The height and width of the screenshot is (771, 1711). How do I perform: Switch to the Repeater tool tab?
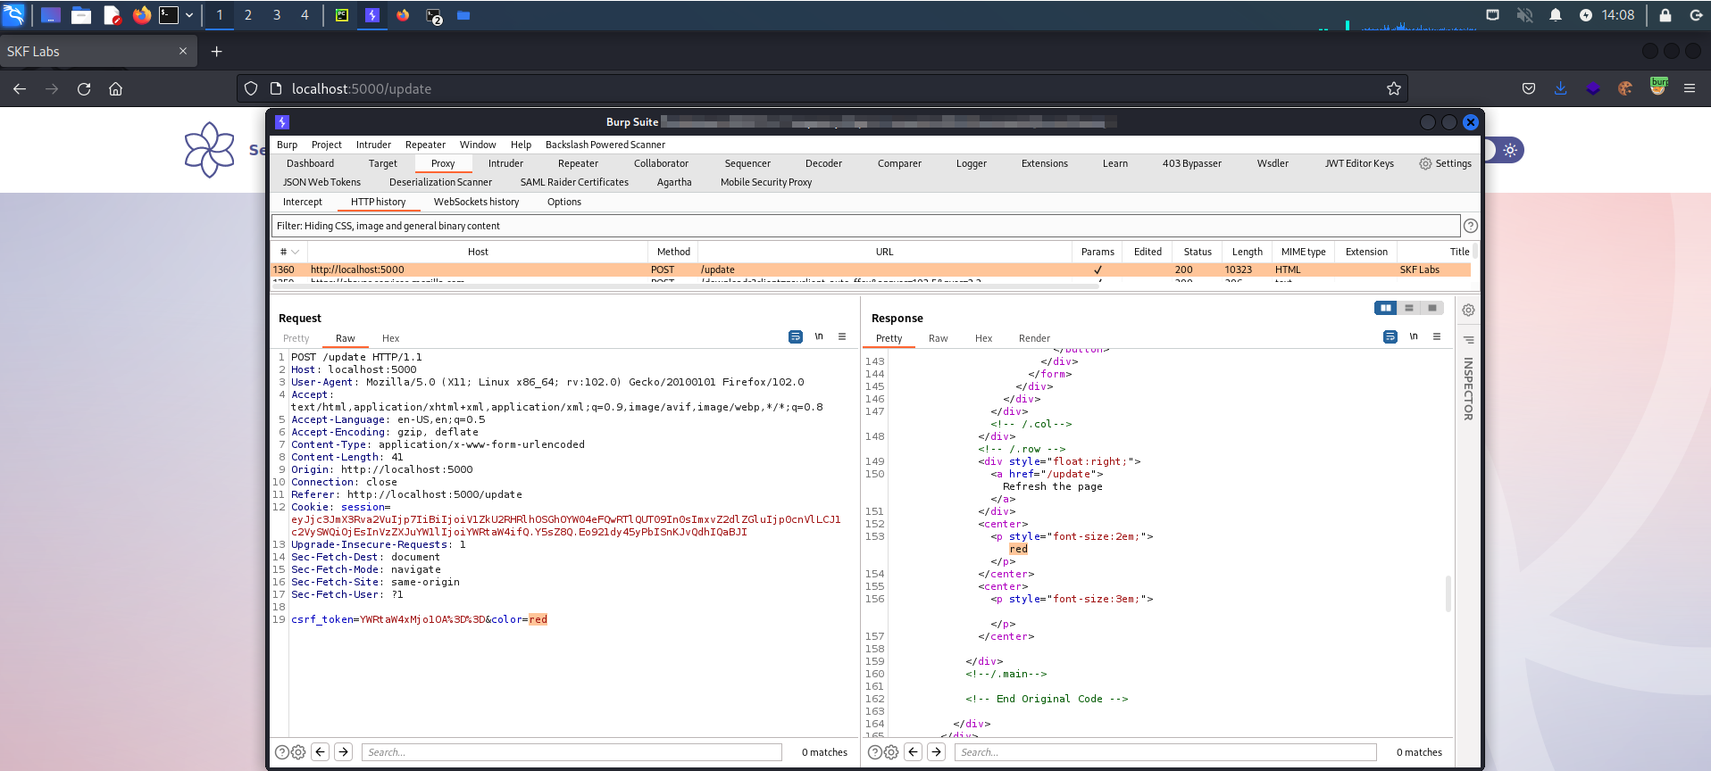[x=578, y=163]
